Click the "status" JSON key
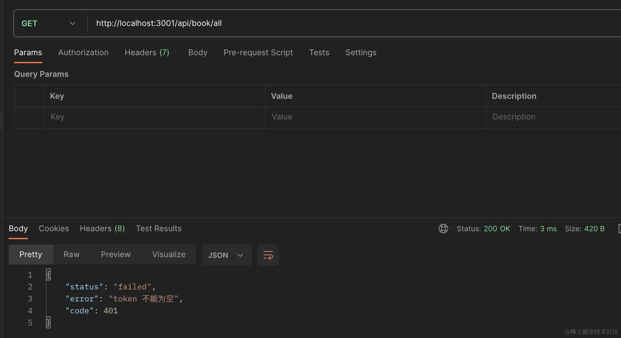Viewport: 621px width, 338px height. coord(84,287)
